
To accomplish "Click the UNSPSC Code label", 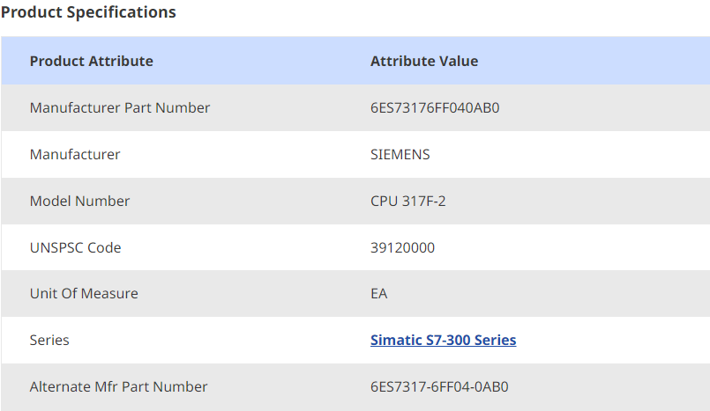I will 75,247.
